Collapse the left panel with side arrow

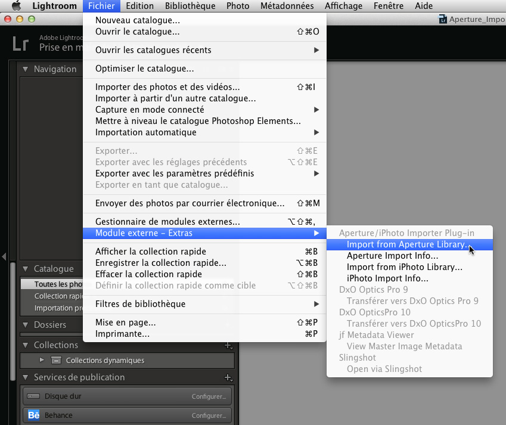[4, 256]
